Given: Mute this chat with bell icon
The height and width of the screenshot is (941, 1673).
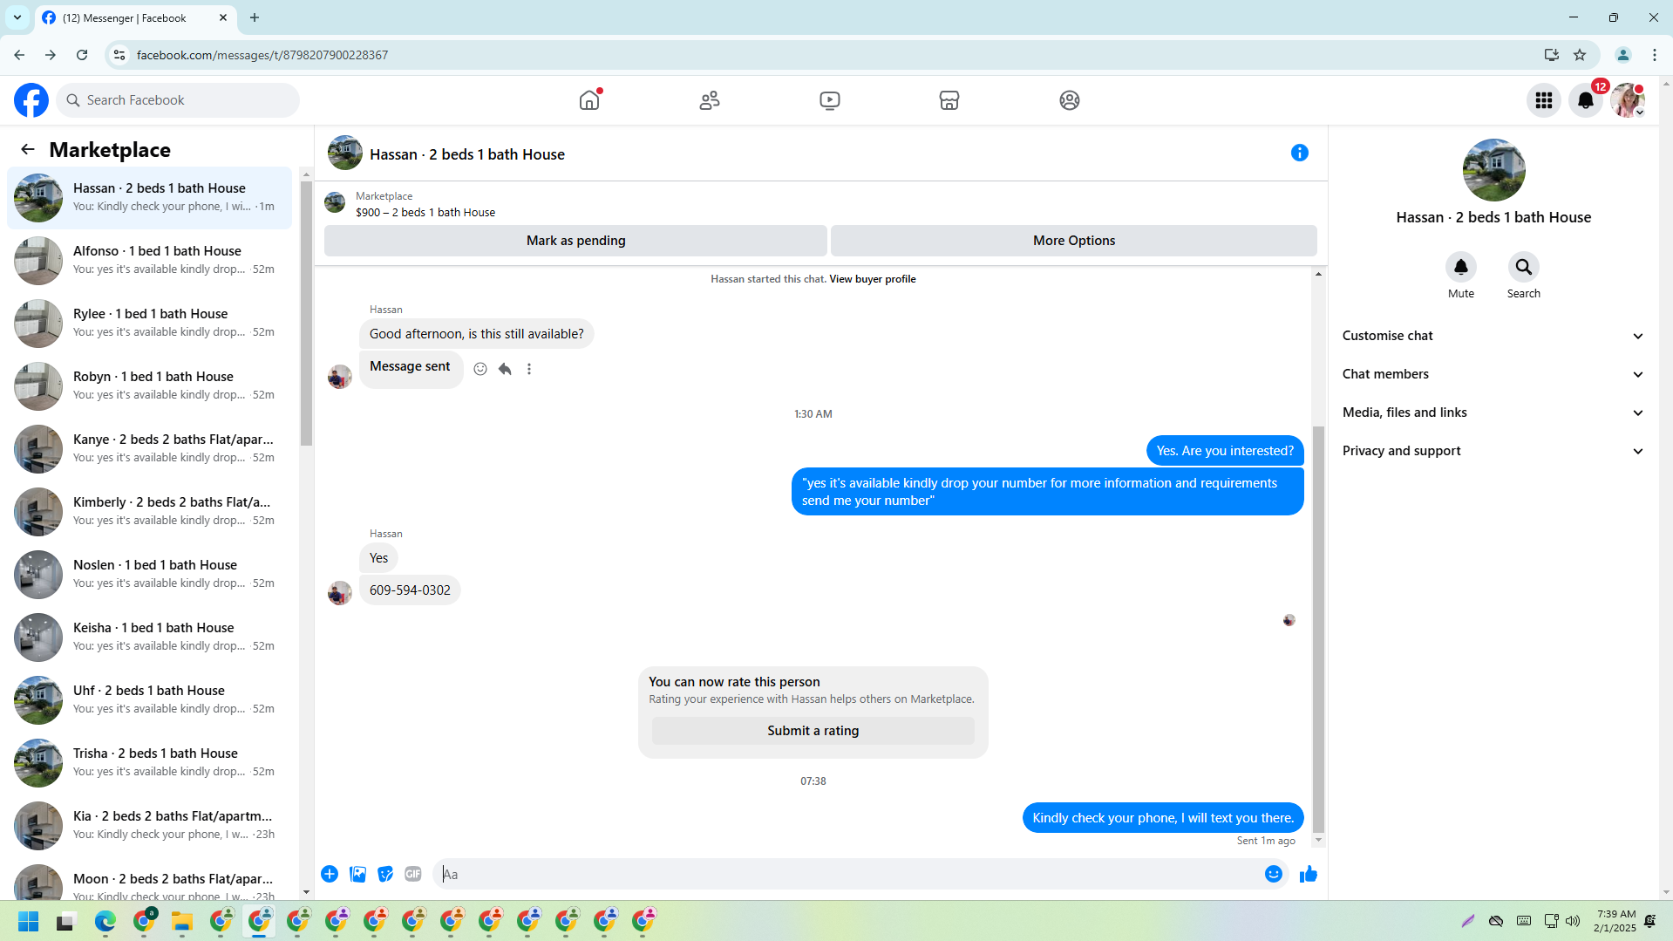Looking at the screenshot, I should [x=1461, y=267].
